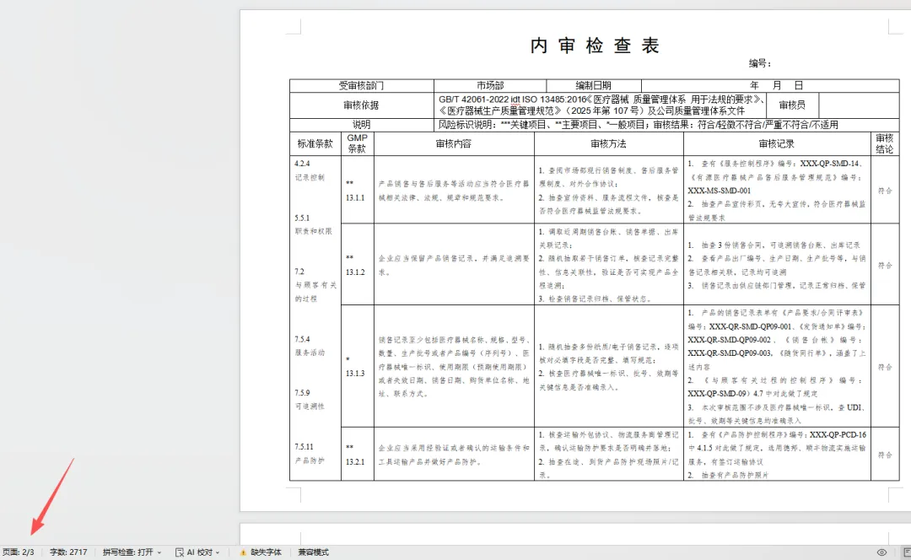Click the XXX-QP-PCD-16 record number
Screen dimensions: 911x560
click(838, 434)
